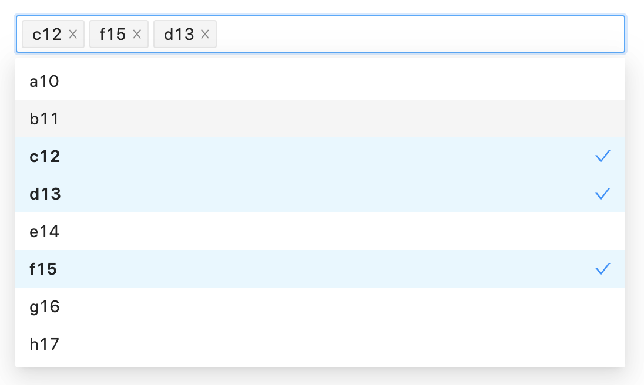Select option e14 from the list
This screenshot has width=644, height=385.
pyautogui.click(x=294, y=231)
